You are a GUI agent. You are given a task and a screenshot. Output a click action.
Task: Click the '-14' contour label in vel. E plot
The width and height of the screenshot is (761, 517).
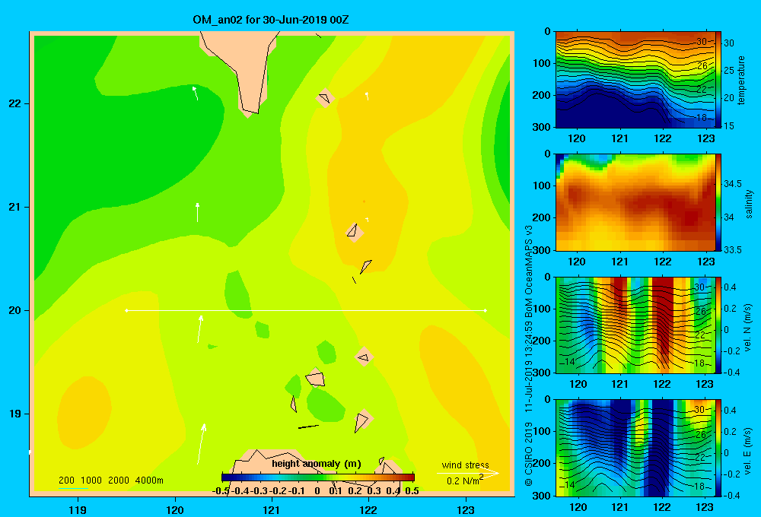(x=567, y=484)
